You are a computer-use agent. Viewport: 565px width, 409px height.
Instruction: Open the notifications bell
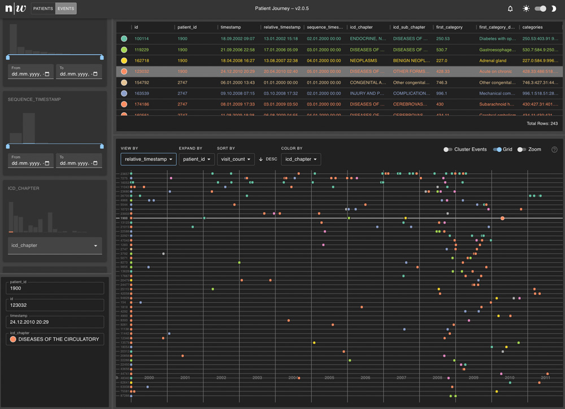click(x=510, y=8)
